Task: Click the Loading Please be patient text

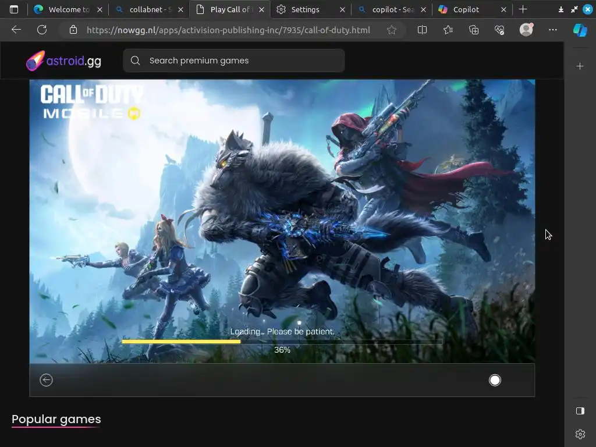Action: [x=282, y=331]
